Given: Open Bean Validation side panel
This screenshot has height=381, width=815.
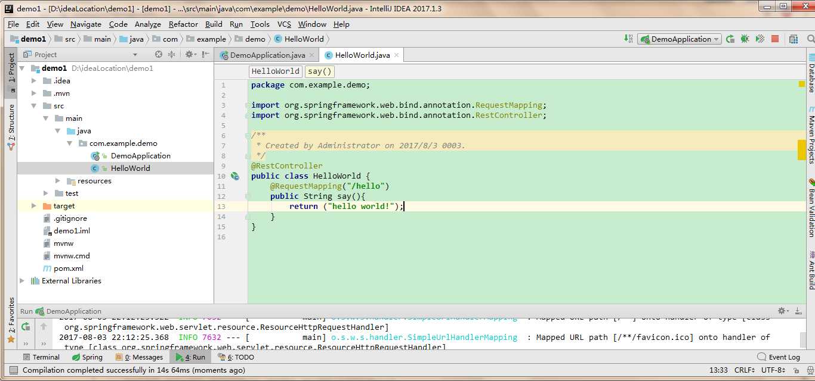Looking at the screenshot, I should tap(811, 208).
